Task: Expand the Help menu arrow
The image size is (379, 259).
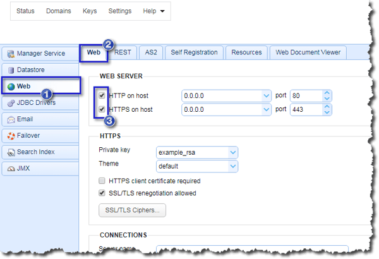Action: 162,11
